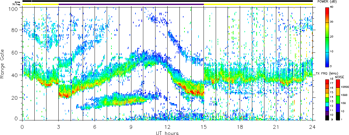Click the '6' tick on UT hours axis

point(95,127)
